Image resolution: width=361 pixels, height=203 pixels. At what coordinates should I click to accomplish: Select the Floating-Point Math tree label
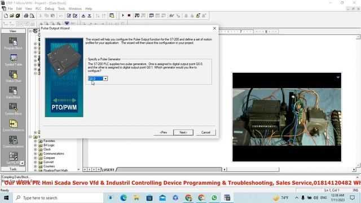click(x=55, y=170)
